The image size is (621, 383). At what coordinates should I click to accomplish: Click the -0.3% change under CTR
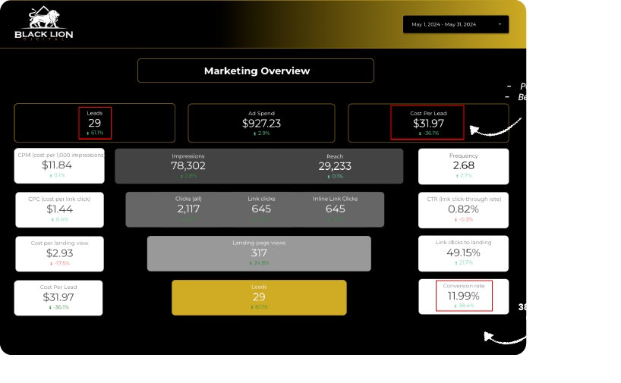(x=464, y=219)
